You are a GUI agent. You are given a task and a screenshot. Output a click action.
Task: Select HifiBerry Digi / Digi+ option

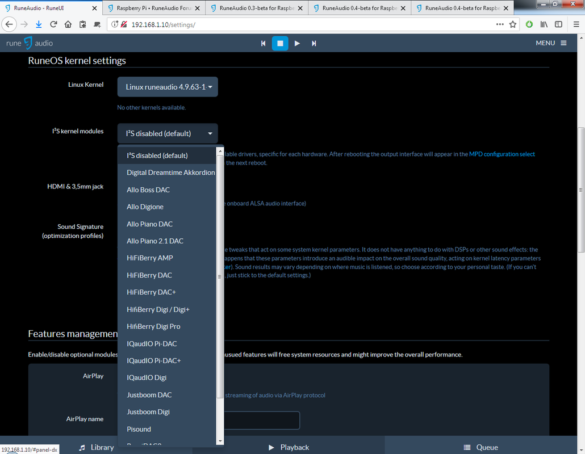[167, 309]
